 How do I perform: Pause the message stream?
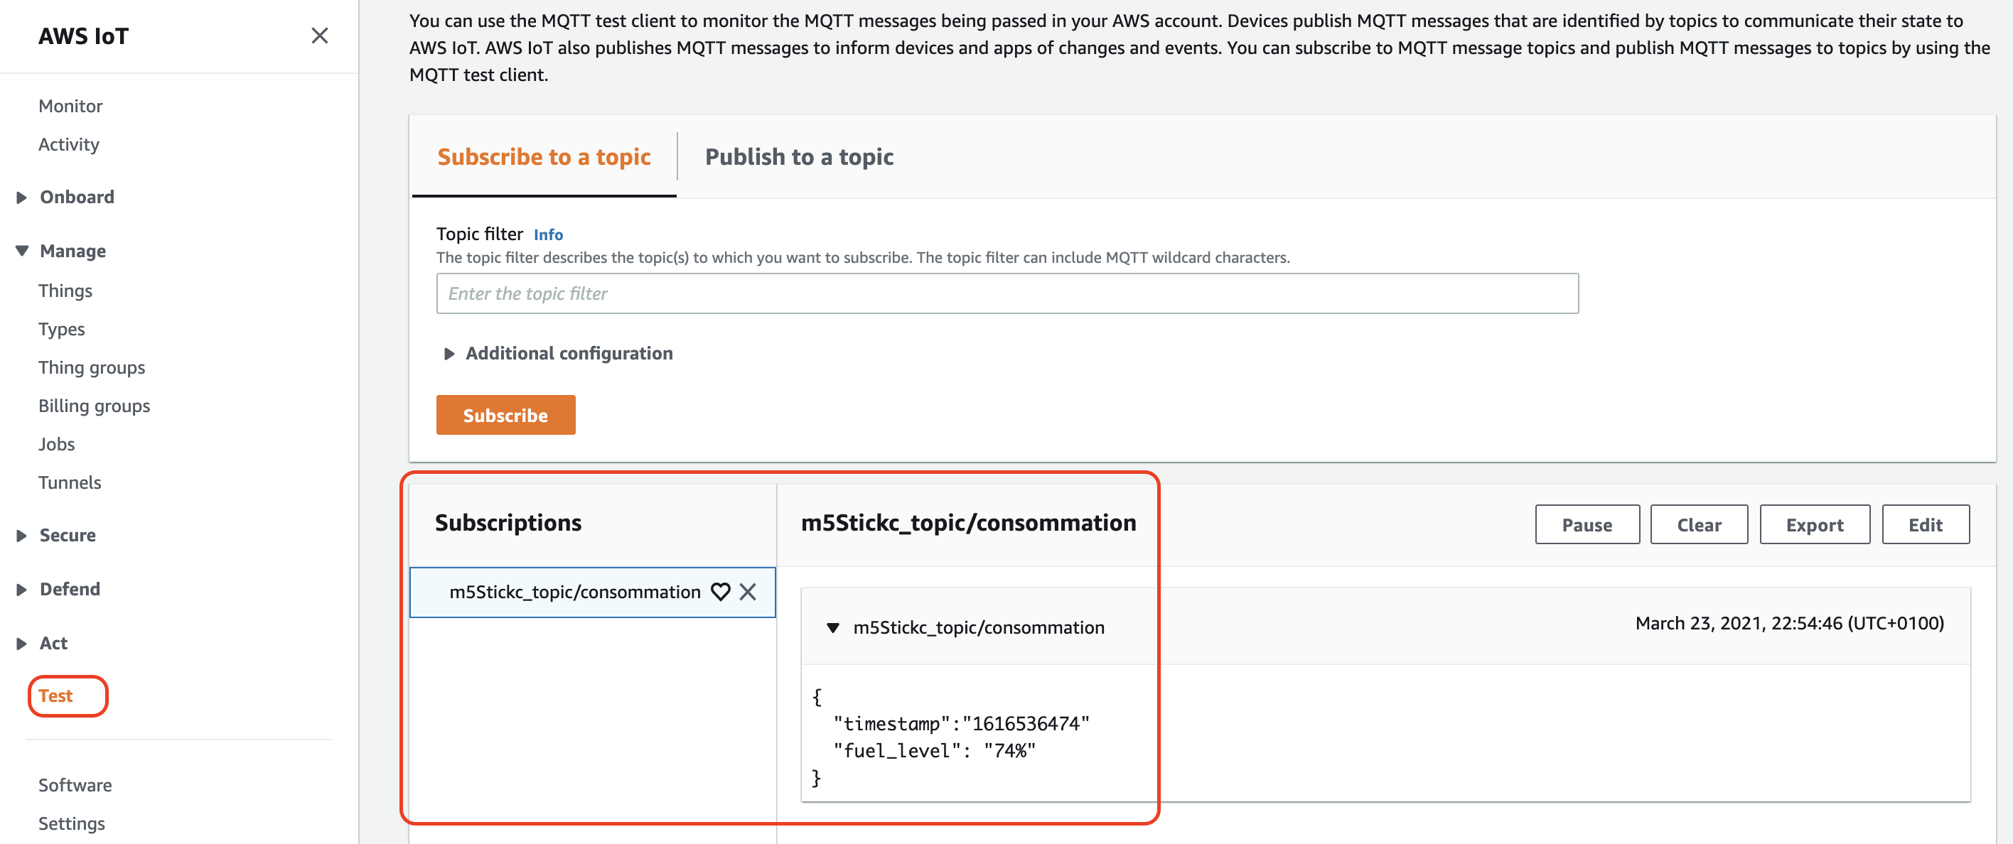(1587, 525)
